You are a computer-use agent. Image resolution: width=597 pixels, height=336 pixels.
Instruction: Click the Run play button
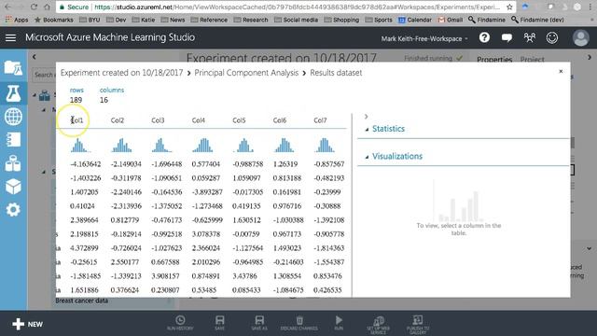coord(339,323)
